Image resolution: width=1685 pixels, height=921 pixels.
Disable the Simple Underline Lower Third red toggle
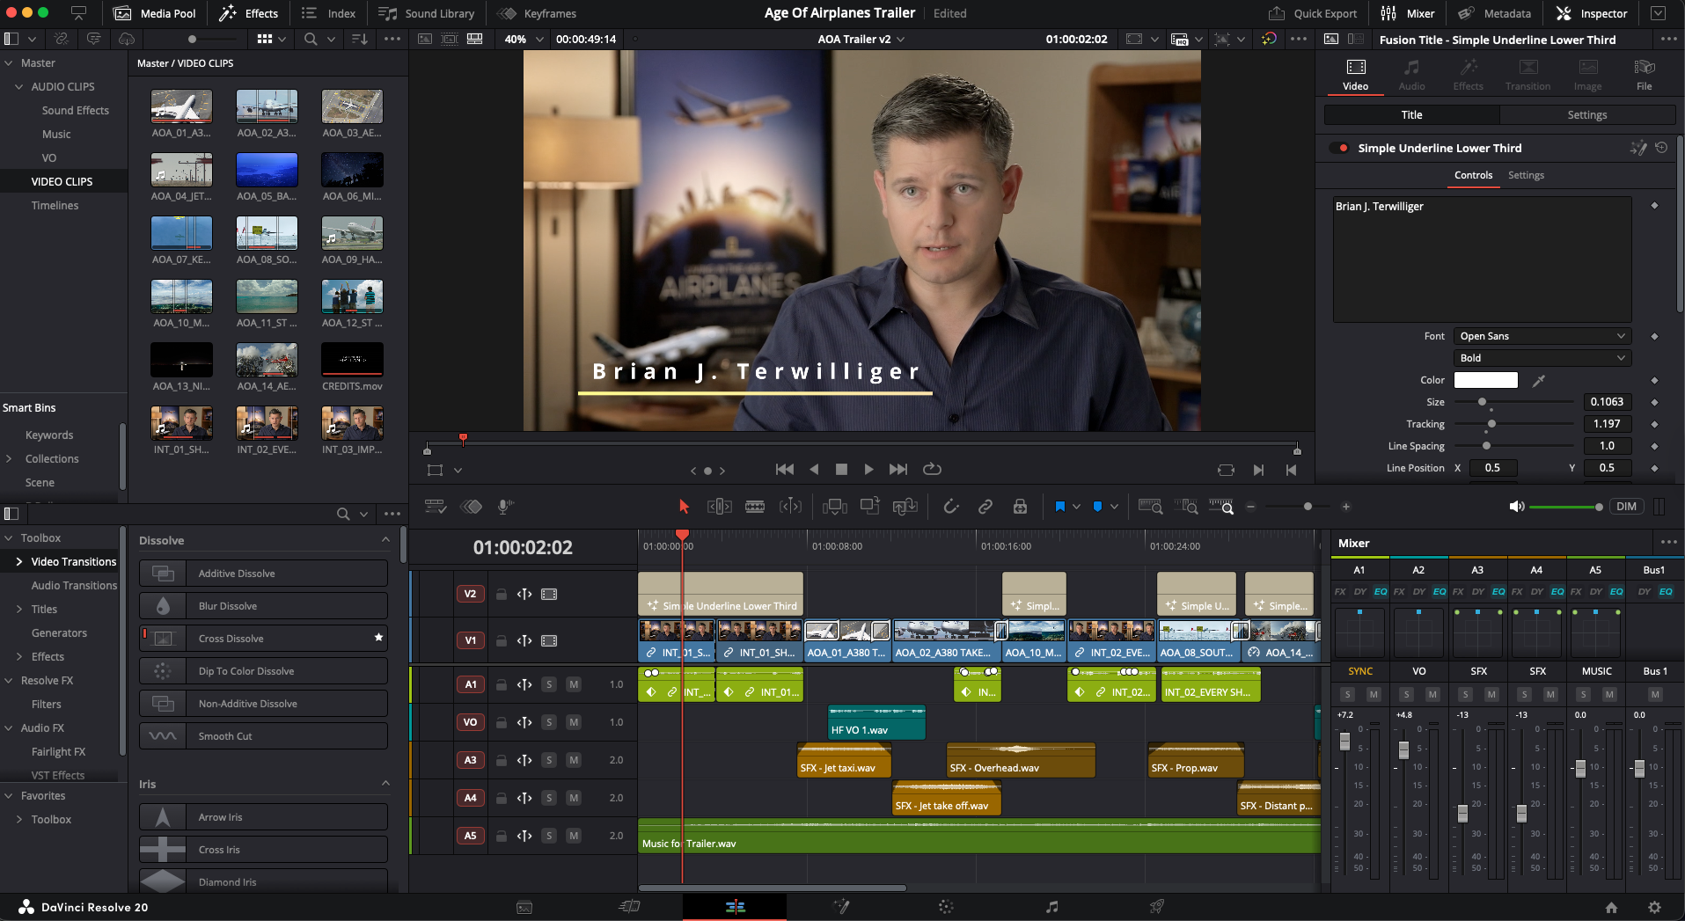click(x=1339, y=148)
